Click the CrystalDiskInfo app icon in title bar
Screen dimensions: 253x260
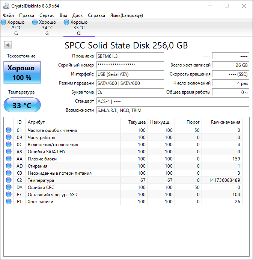[x=5, y=6]
